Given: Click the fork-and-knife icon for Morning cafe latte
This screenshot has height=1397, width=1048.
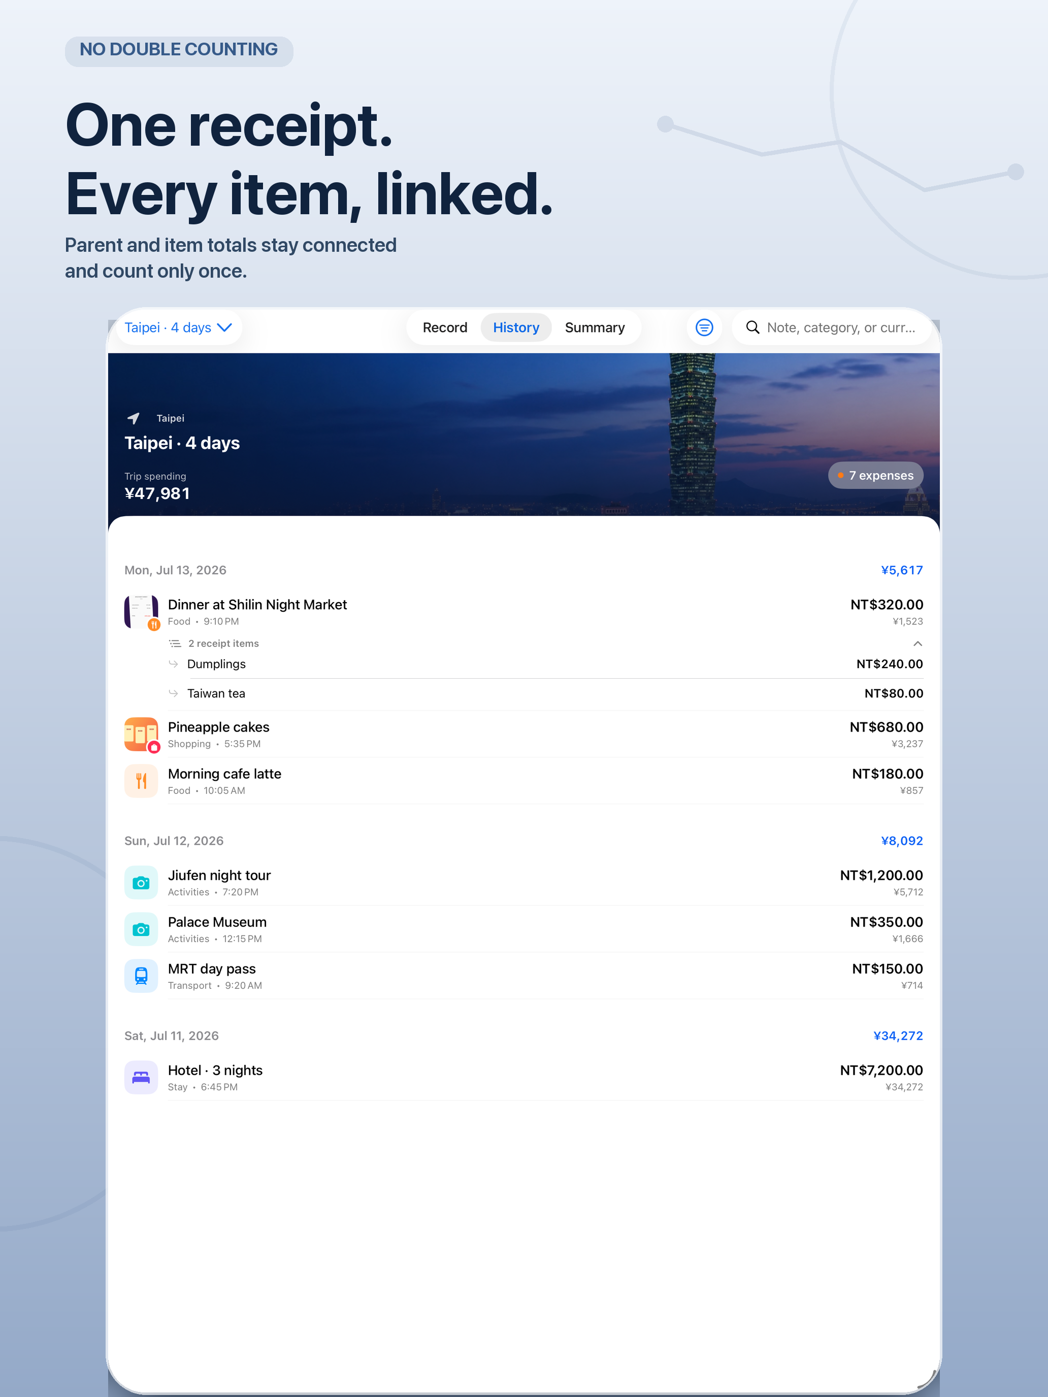Looking at the screenshot, I should [141, 781].
